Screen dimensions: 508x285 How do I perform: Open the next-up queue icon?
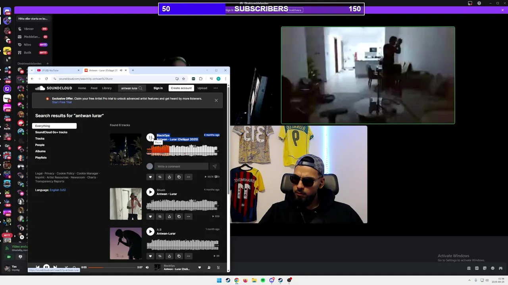pyautogui.click(x=218, y=268)
